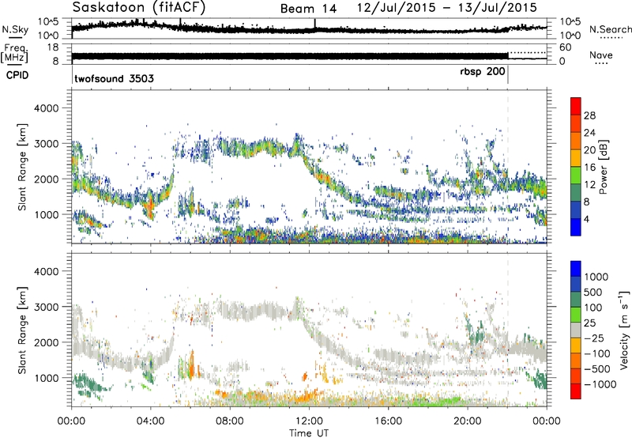Click the '4000' tick of the power panel
This screenshot has width=632, height=438.
point(46,108)
